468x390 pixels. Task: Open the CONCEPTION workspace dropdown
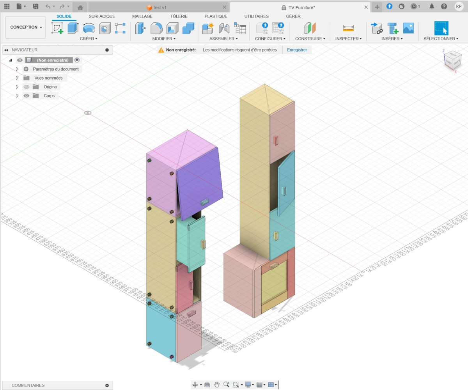pos(26,27)
